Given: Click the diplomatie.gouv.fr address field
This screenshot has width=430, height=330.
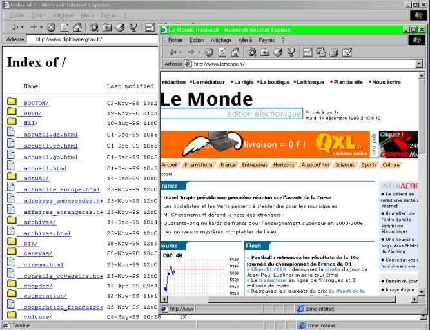Looking at the screenshot, I should tap(92, 39).
